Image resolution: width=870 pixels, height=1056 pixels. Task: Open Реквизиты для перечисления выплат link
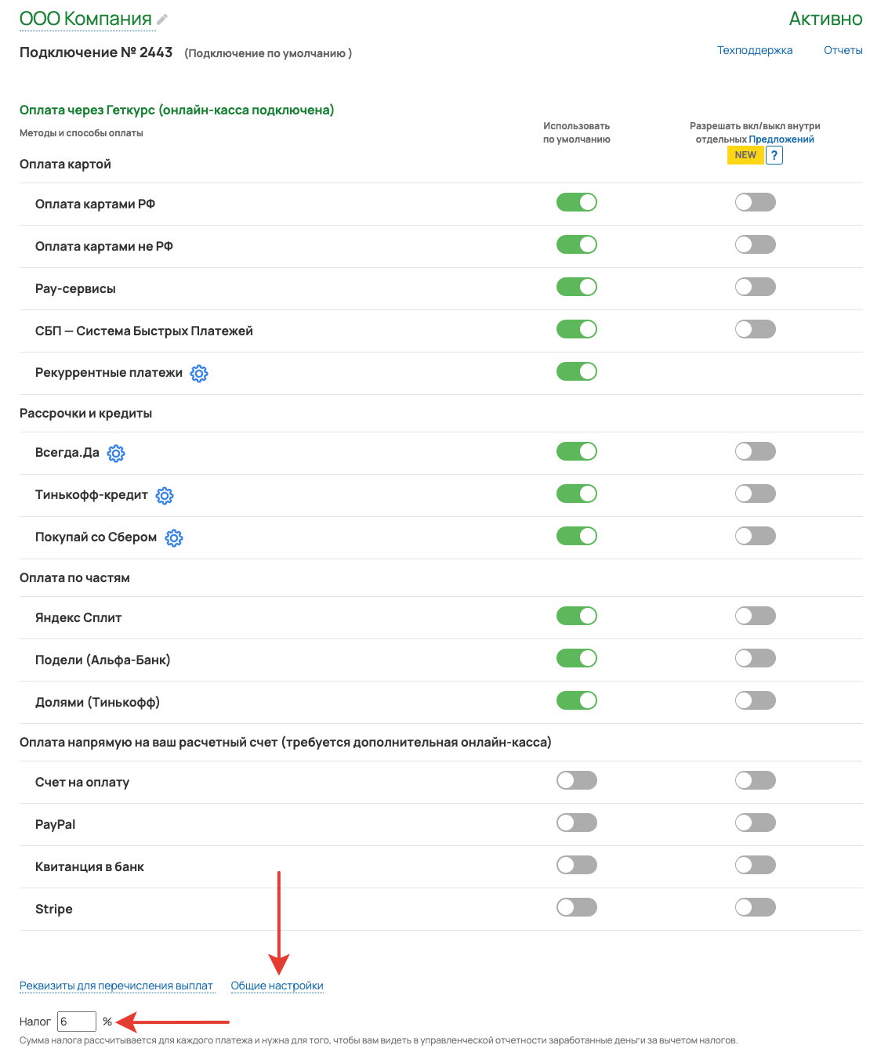pyautogui.click(x=116, y=985)
